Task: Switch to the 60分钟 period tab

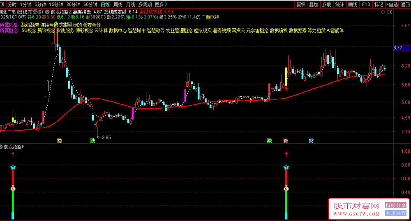Action: pos(90,5)
